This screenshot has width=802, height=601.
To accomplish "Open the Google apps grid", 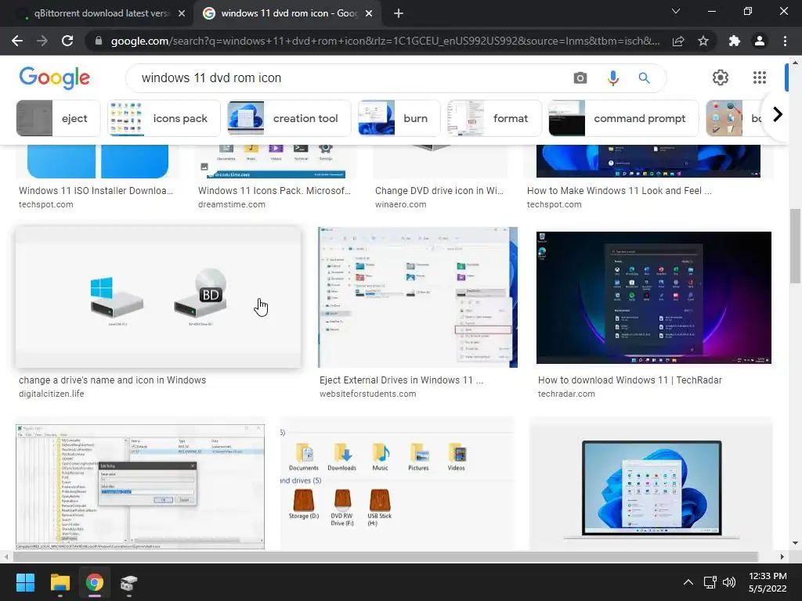I will (x=760, y=77).
